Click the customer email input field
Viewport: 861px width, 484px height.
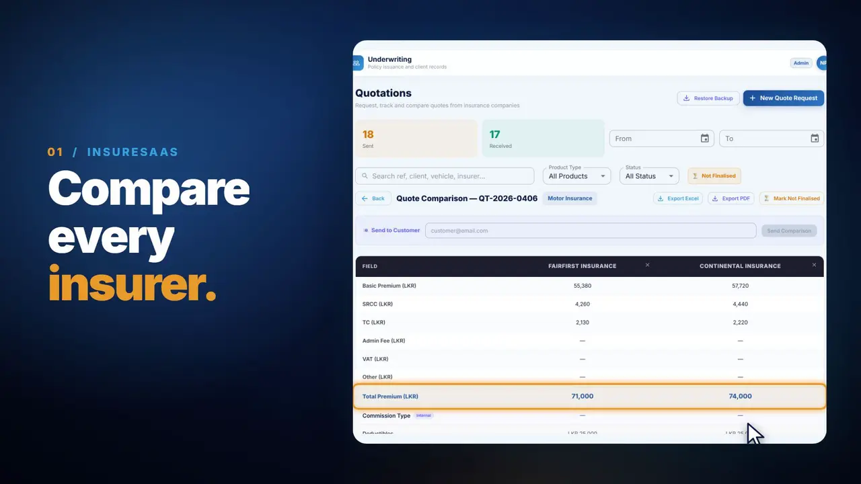coord(591,231)
